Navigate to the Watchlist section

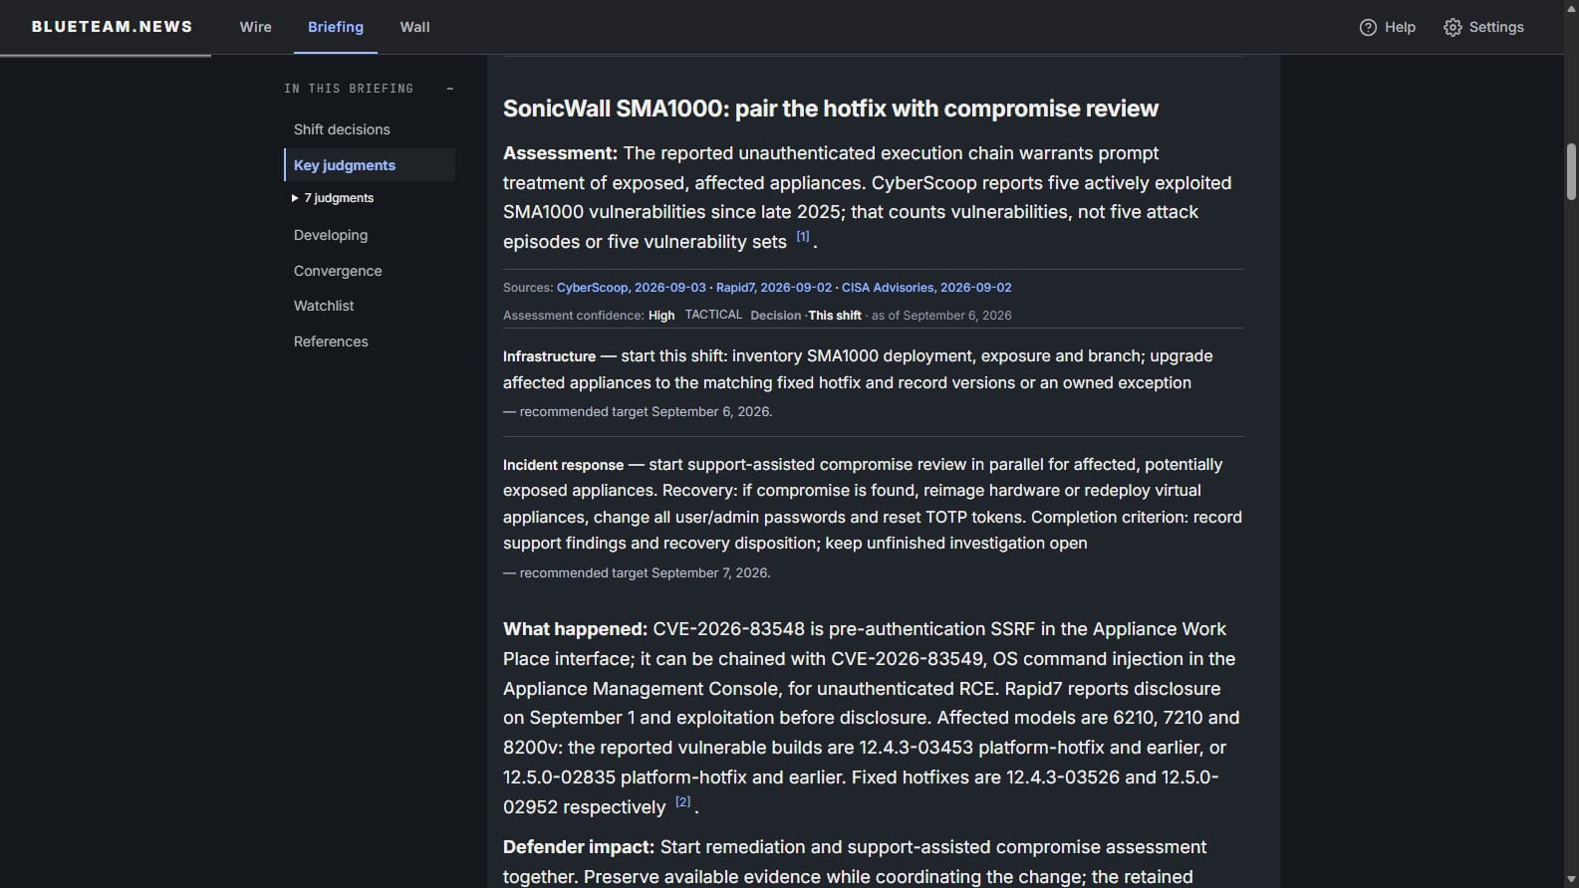pyautogui.click(x=324, y=306)
